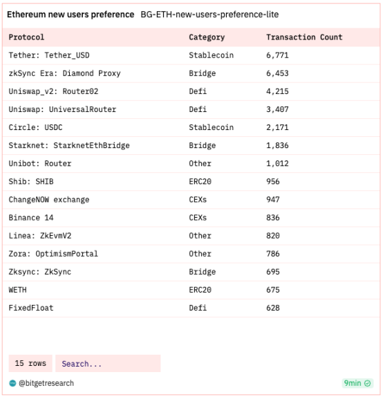Select the Tether: Tether_USD row
The width and height of the screenshot is (383, 397).
pyautogui.click(x=192, y=55)
